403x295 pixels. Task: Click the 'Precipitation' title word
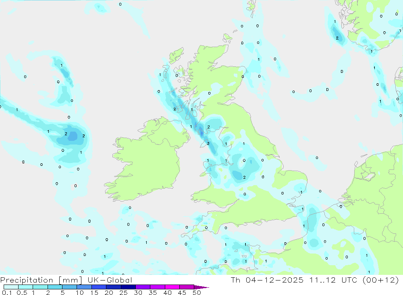[27, 280]
